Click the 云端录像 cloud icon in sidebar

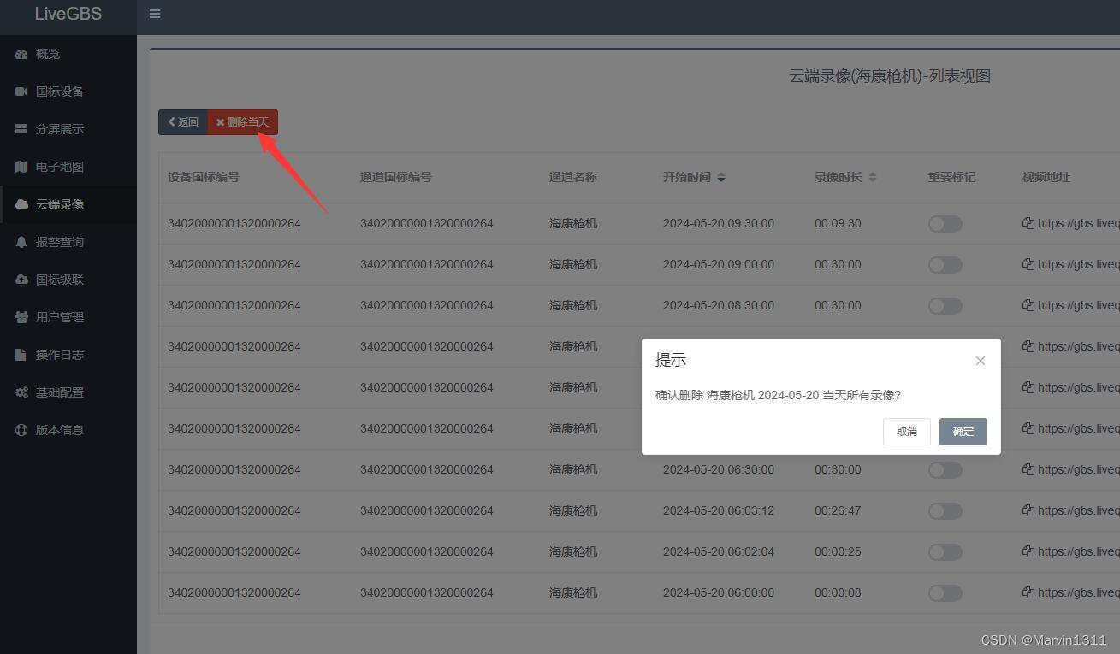tap(21, 204)
